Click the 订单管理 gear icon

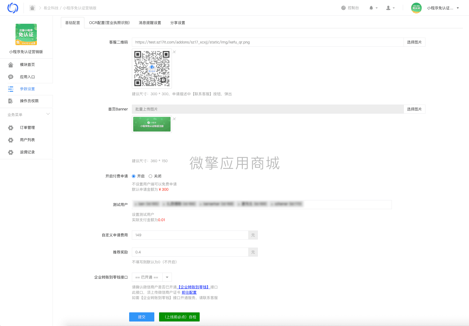11,128
